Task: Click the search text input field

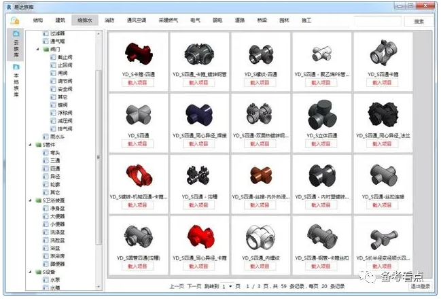Action: (377, 21)
